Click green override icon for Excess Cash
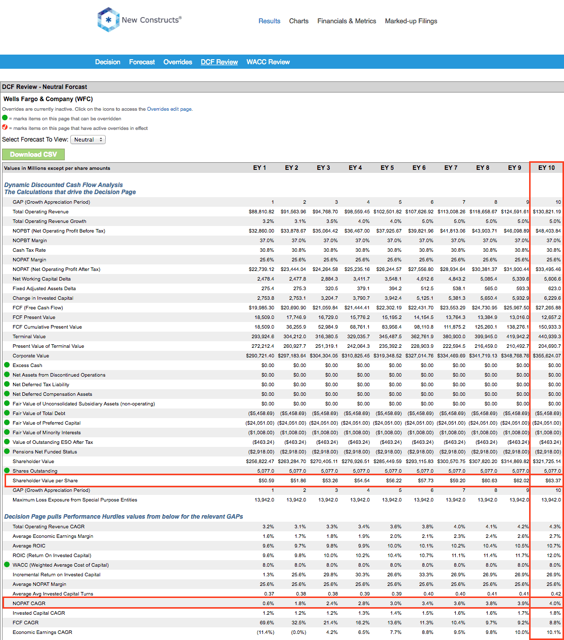The image size is (564, 640). 7,365
